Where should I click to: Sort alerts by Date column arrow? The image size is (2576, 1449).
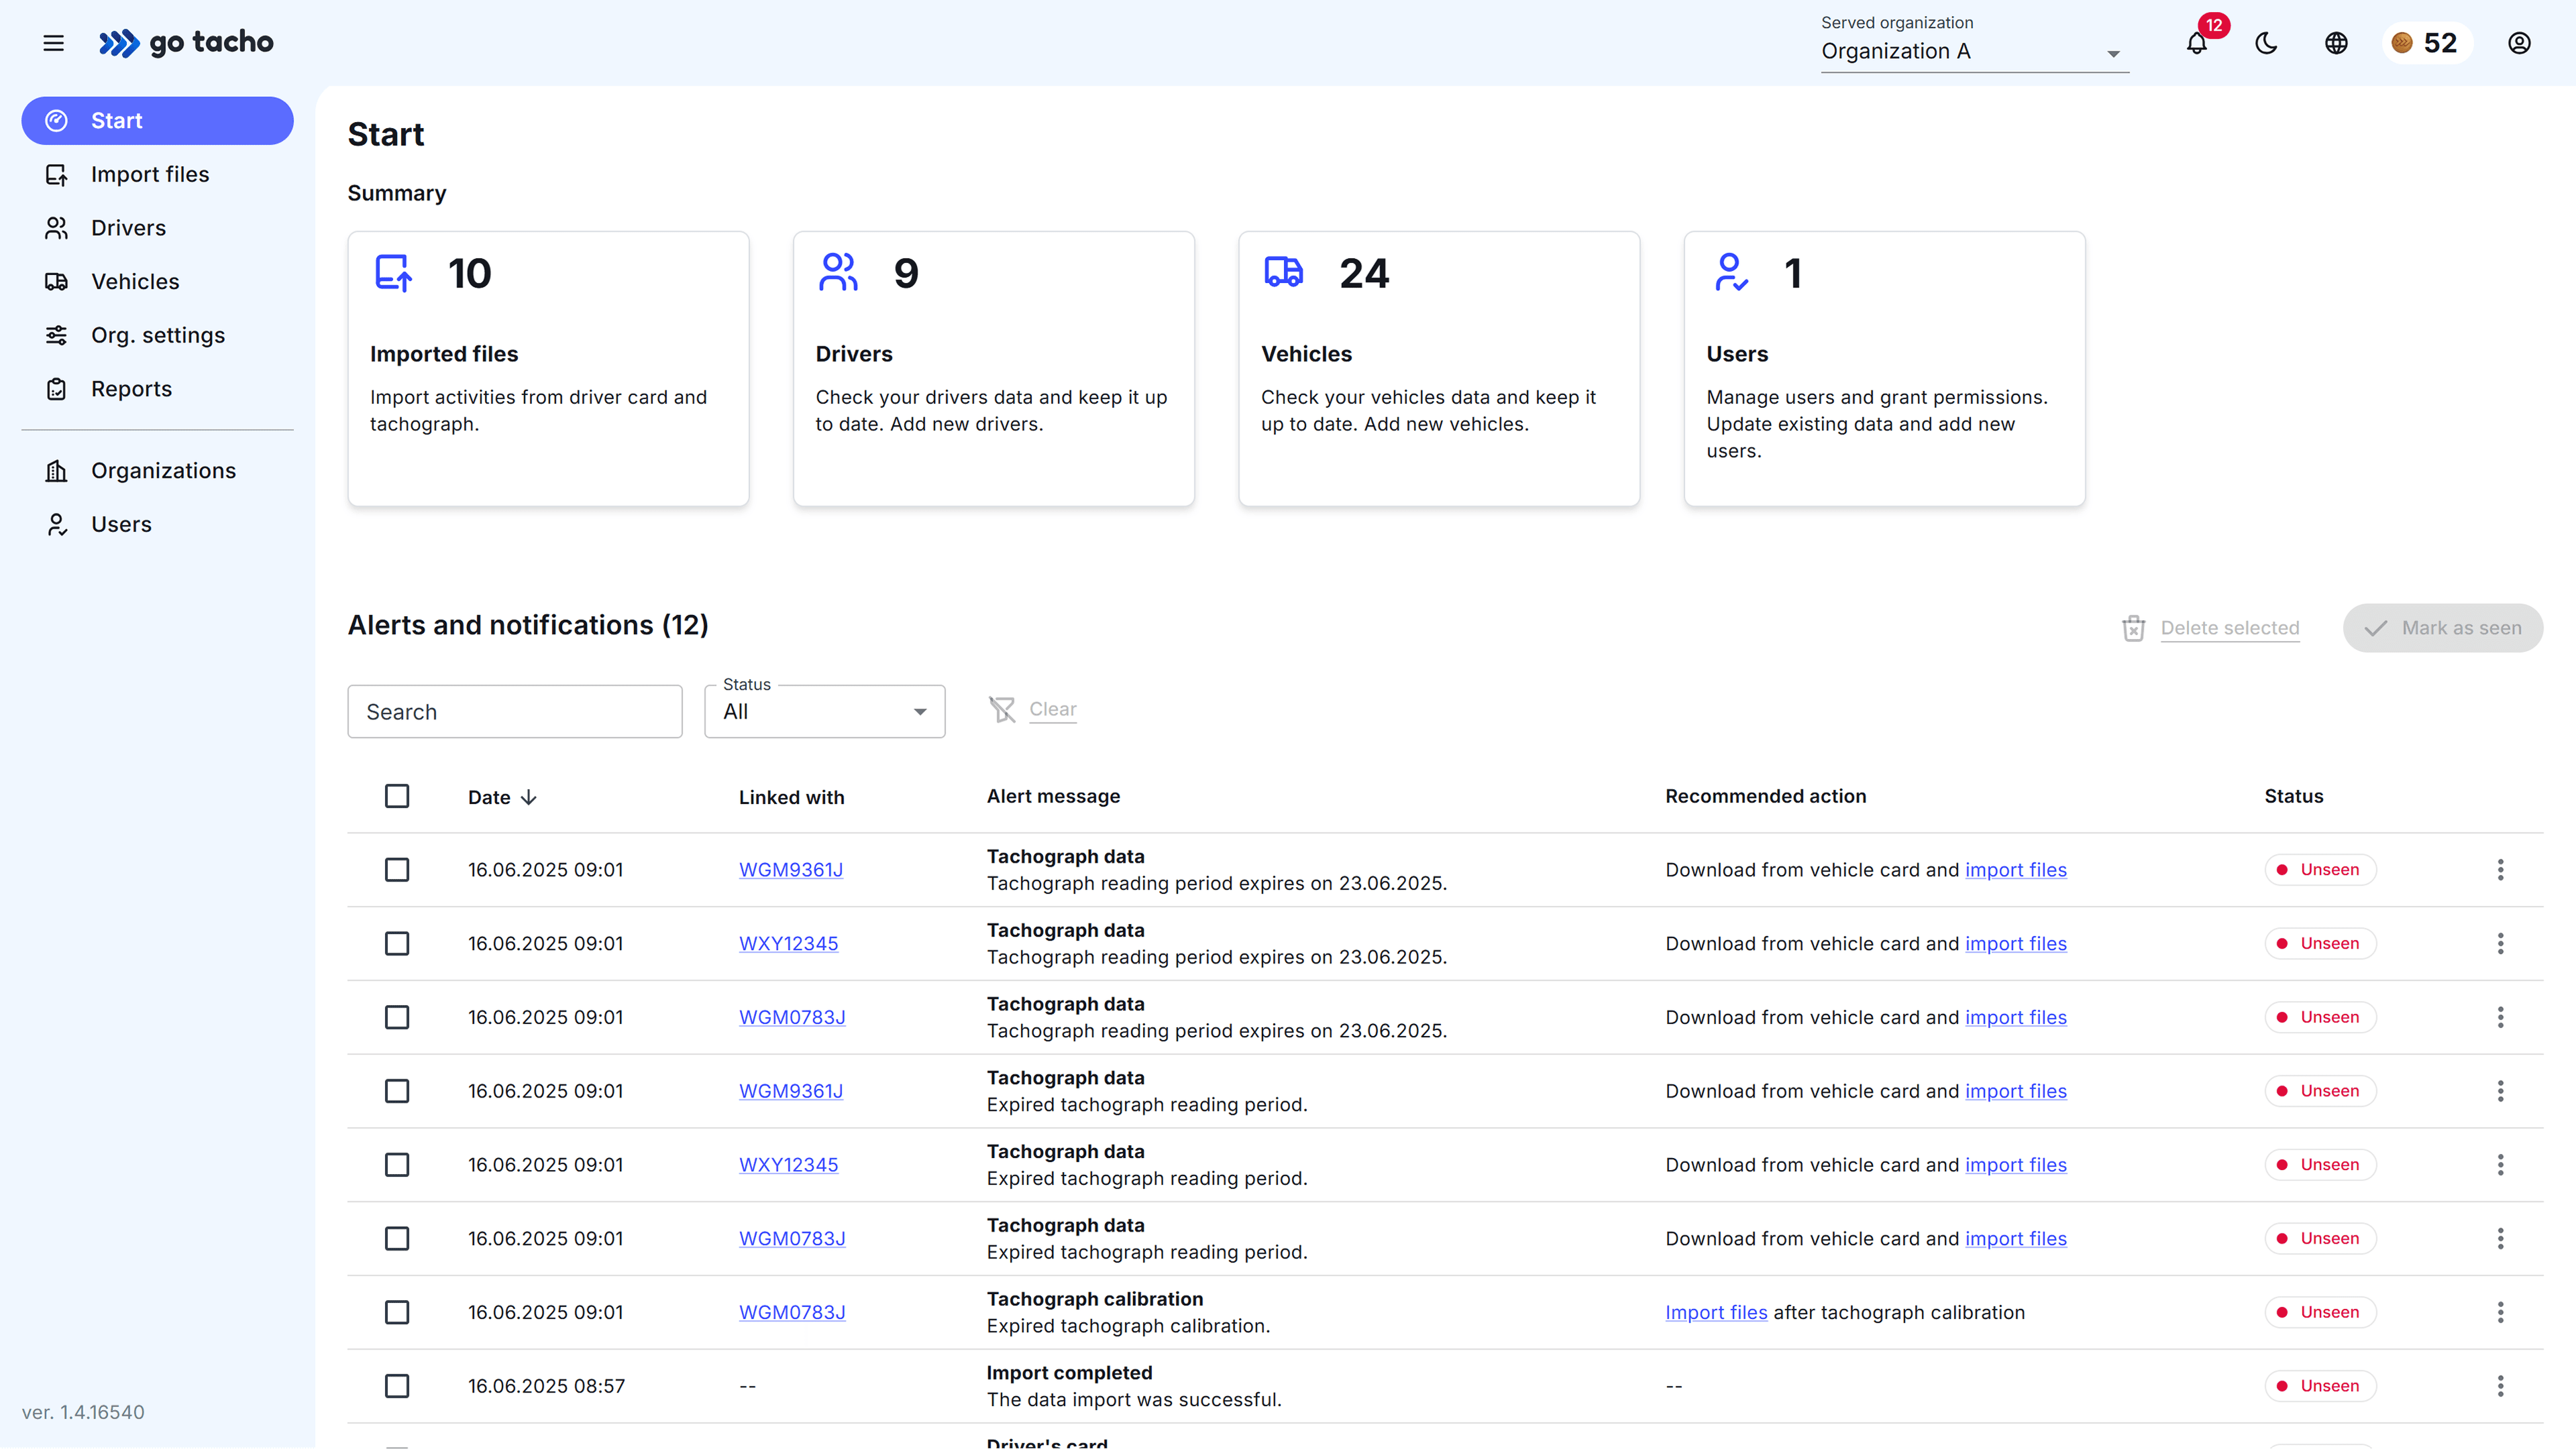tap(529, 797)
